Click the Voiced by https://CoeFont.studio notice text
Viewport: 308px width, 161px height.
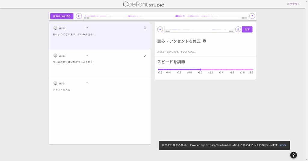[x=220, y=145]
